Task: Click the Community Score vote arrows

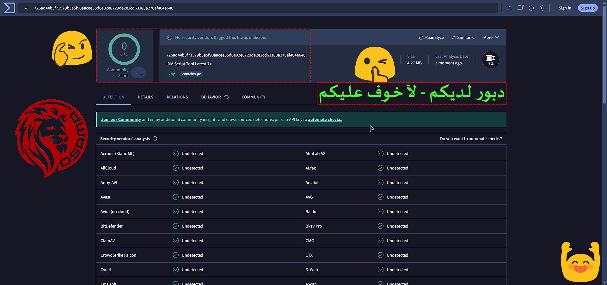Action: [139, 73]
